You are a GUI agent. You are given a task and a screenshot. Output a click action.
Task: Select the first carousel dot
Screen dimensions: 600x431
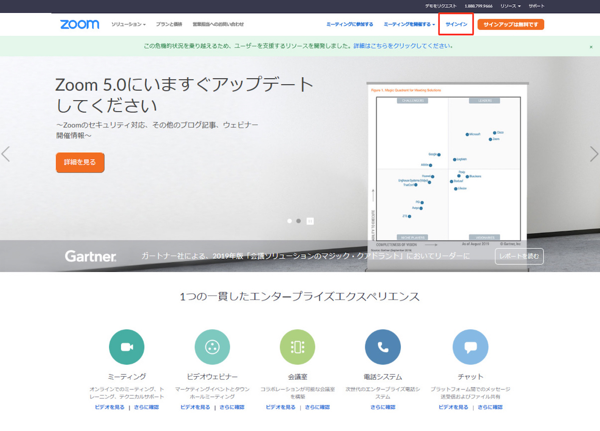click(290, 221)
